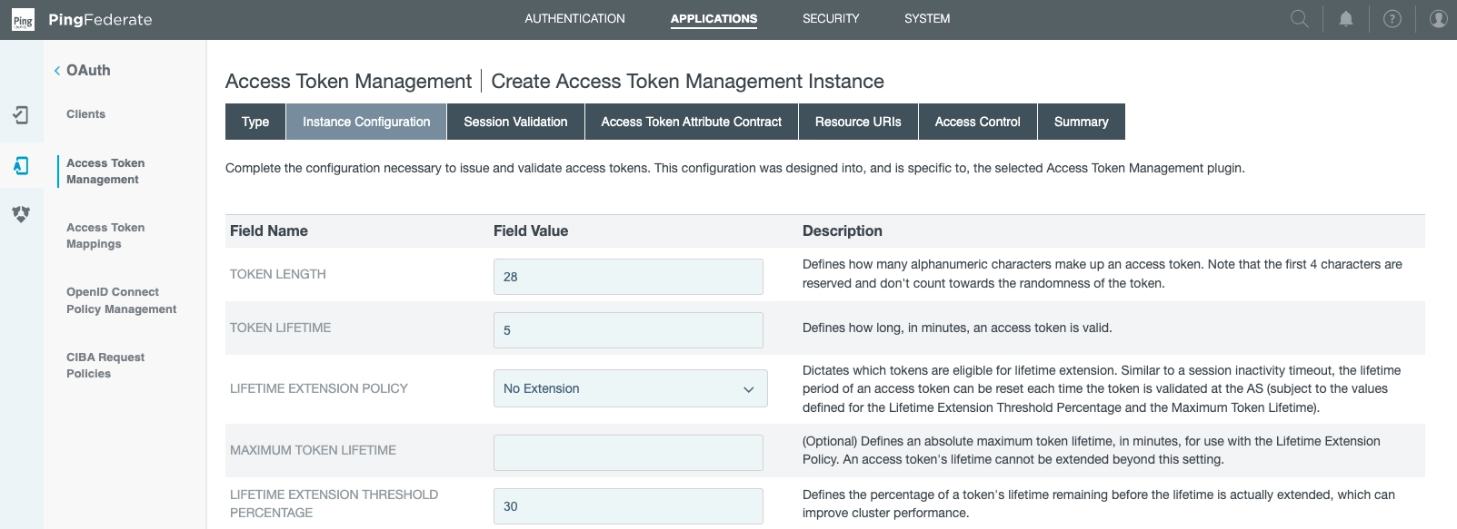Expand the Lifetime Extension Policy dropdown

[630, 388]
